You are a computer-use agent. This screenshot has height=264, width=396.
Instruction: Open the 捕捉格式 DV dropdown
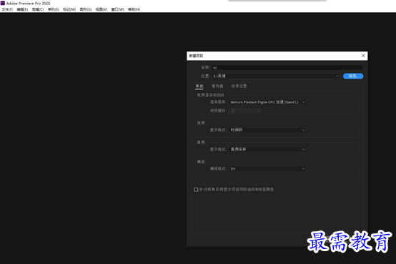(267, 168)
